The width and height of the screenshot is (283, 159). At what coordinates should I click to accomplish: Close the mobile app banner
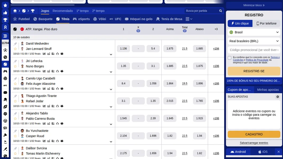click(278, 152)
